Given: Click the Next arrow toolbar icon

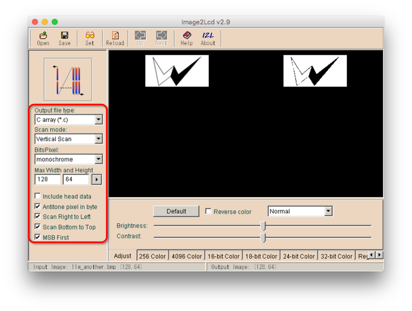Looking at the screenshot, I should [161, 36].
